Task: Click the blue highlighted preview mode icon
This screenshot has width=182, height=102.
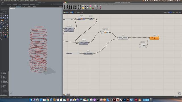Action: (170, 12)
